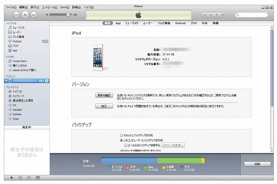Open the 編集 menu
277x184 pixels.
click(23, 7)
